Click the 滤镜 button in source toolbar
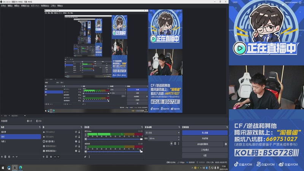The height and width of the screenshot is (171, 304). (x=39, y=121)
